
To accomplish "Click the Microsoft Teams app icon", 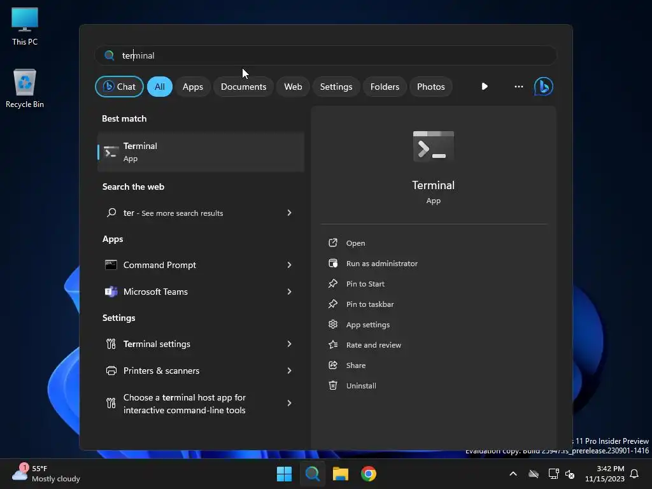I will [111, 292].
